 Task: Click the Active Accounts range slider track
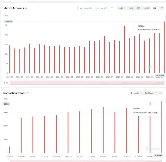pos(87,83)
